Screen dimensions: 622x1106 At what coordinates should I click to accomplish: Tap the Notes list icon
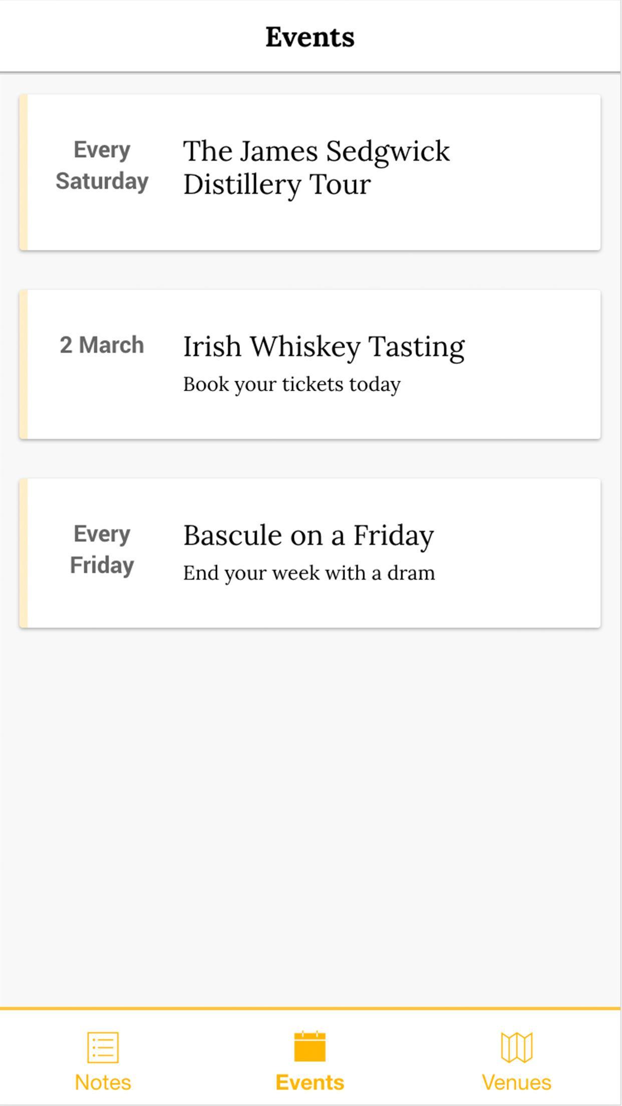click(103, 1046)
